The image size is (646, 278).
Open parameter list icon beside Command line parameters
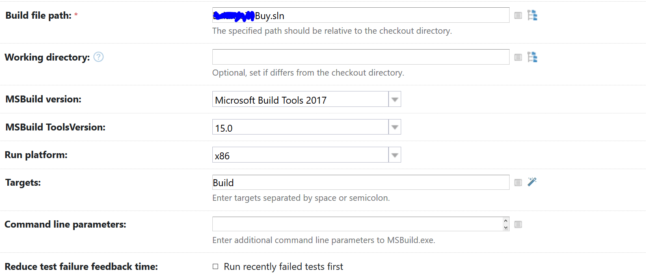pos(518,224)
